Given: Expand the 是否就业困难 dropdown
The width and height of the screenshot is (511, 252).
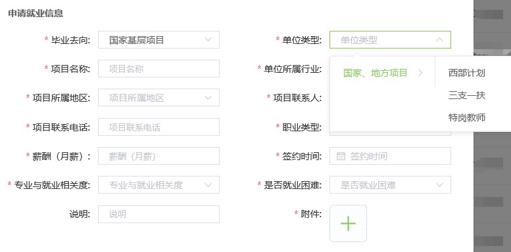Looking at the screenshot, I should 390,184.
